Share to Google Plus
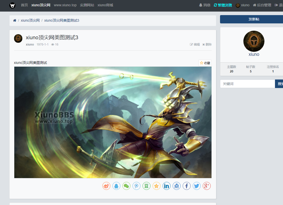 (207, 186)
